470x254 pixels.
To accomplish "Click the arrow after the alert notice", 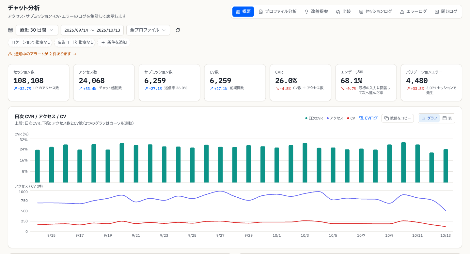I will click(x=75, y=54).
